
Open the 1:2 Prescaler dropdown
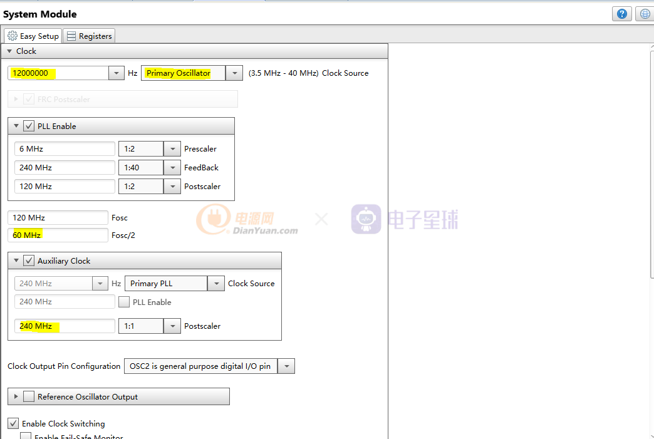click(172, 149)
